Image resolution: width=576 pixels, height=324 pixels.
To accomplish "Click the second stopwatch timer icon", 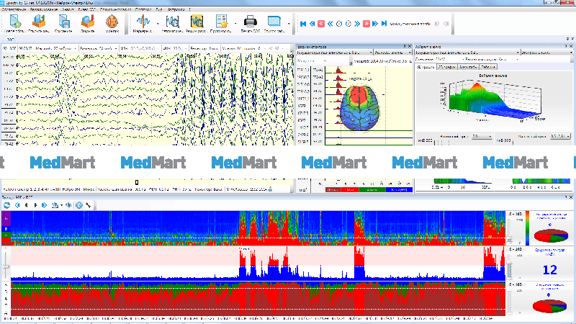I will point(348,24).
